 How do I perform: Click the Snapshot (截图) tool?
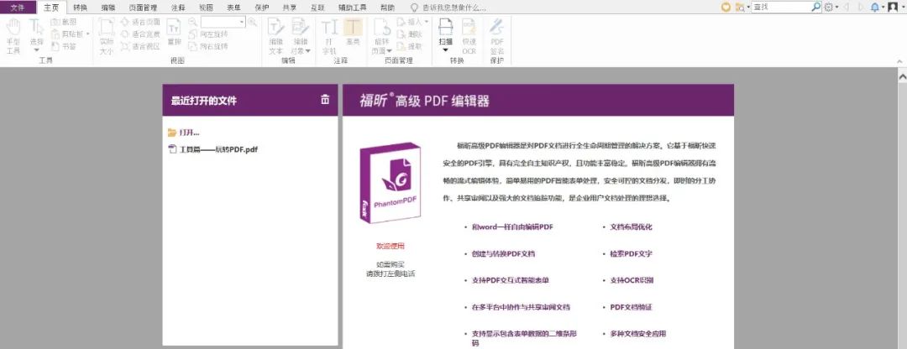[64, 22]
